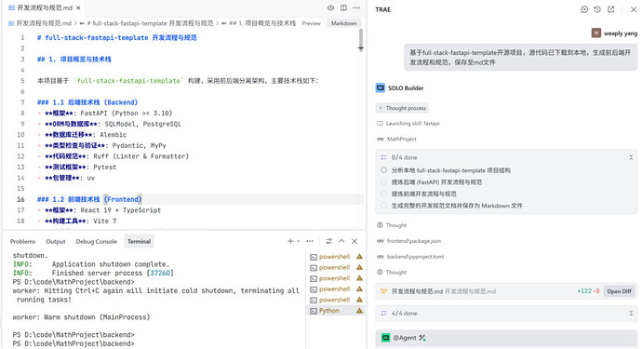Click line 17 'React 19 + TypeScript'
The width and height of the screenshot is (642, 349).
[121, 210]
